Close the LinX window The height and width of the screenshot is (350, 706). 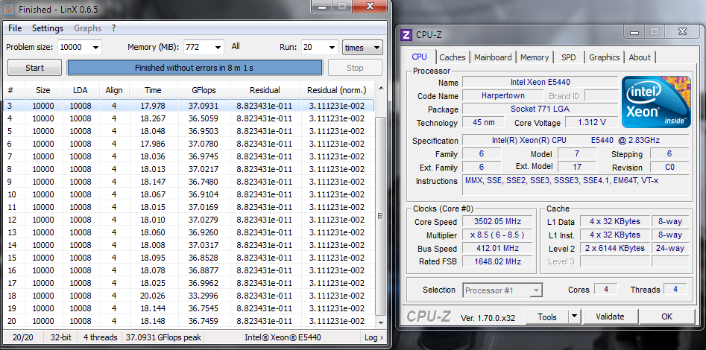click(370, 6)
